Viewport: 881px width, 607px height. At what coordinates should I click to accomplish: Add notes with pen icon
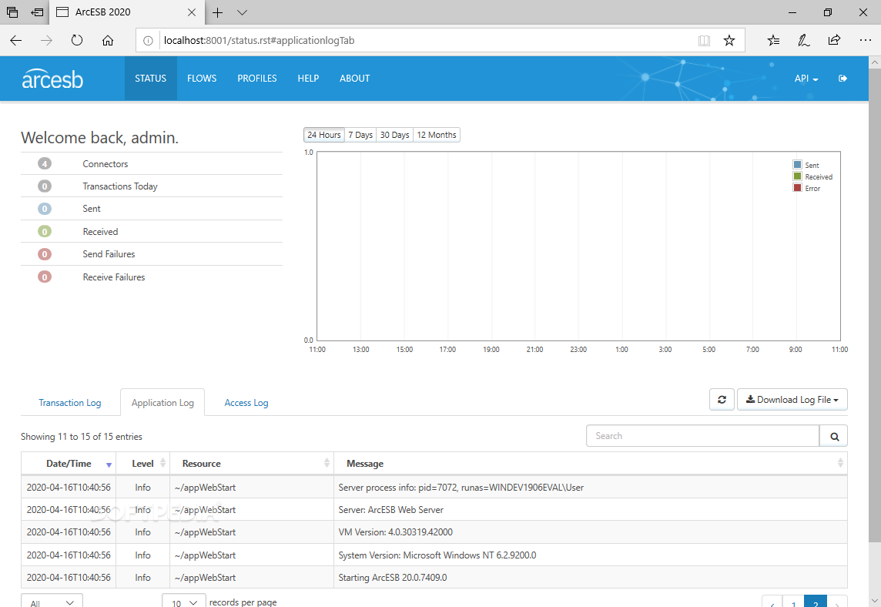(x=804, y=41)
